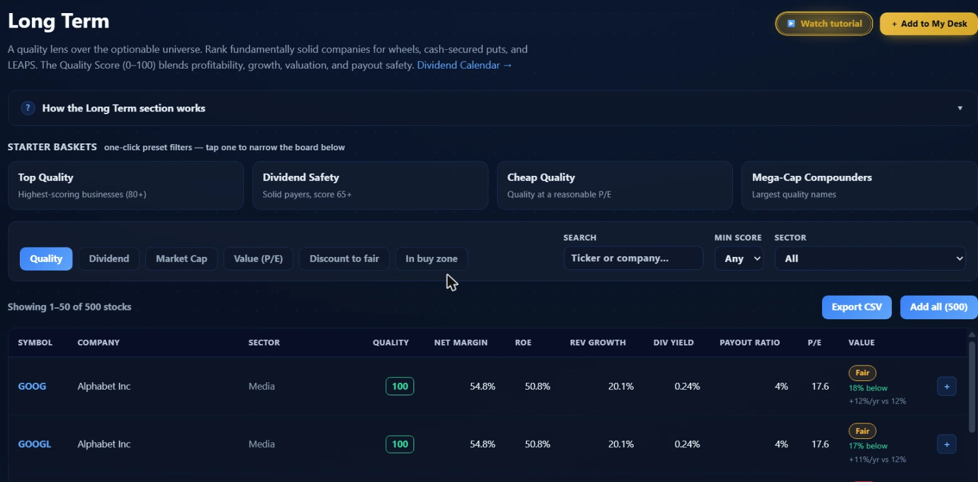Focus the Ticker or company search field
This screenshot has height=482, width=978.
(633, 258)
